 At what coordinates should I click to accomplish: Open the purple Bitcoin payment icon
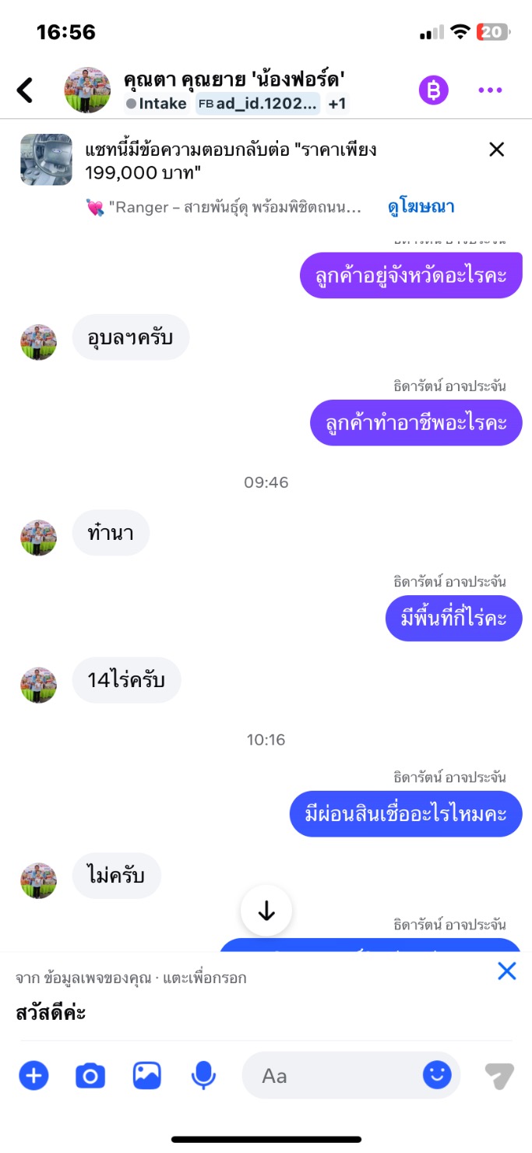tap(434, 90)
